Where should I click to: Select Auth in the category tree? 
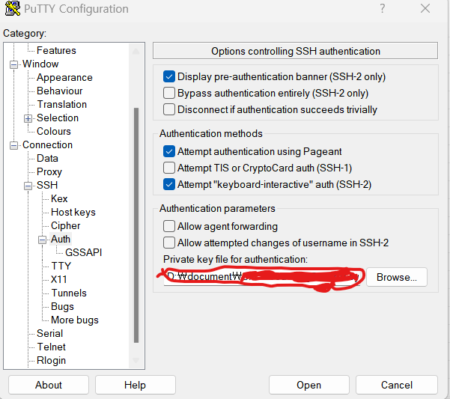click(61, 240)
